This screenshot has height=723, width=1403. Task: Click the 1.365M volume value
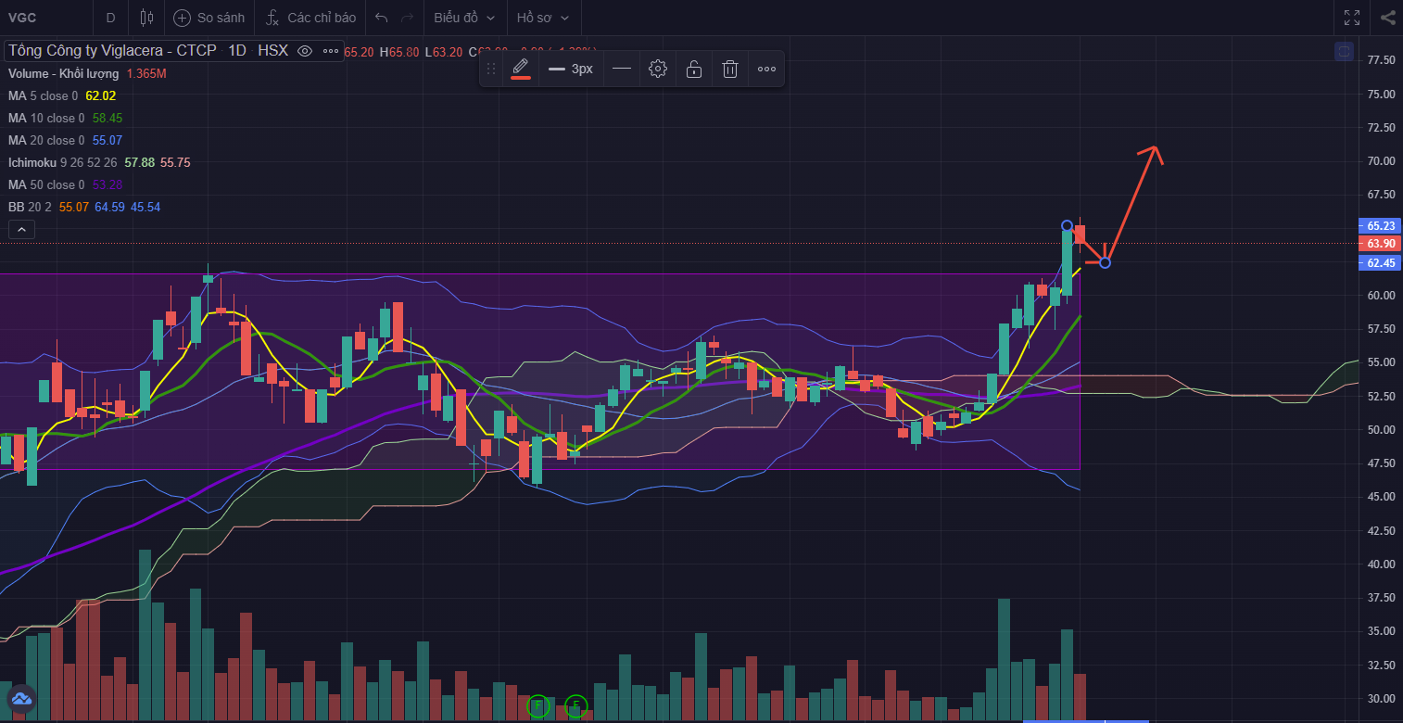pyautogui.click(x=146, y=73)
